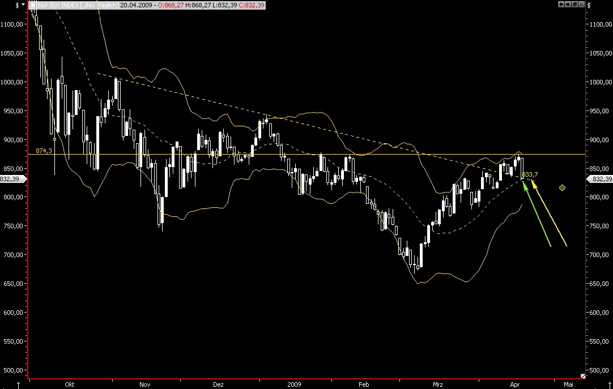Click the restore/detach chart window icon

[574, 5]
